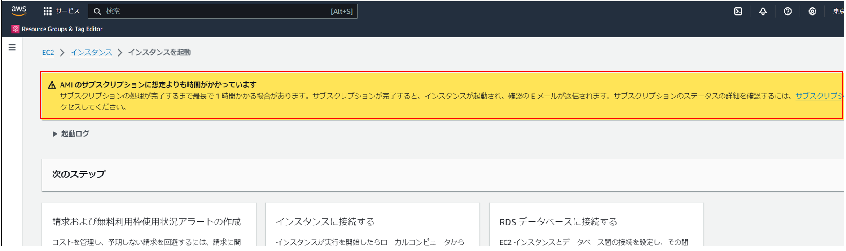Click the search magnifier icon
Screen dimensions: 846x251
tap(97, 11)
